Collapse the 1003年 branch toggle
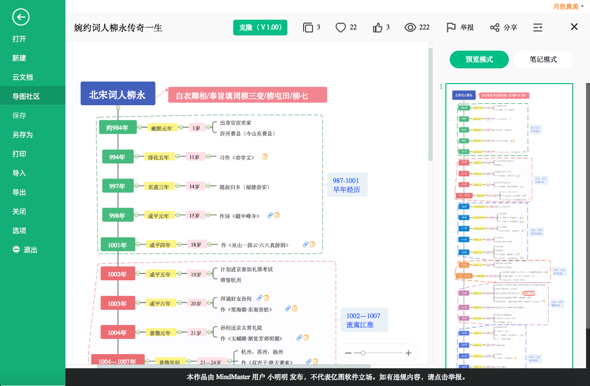The height and width of the screenshot is (386, 590). [138, 302]
